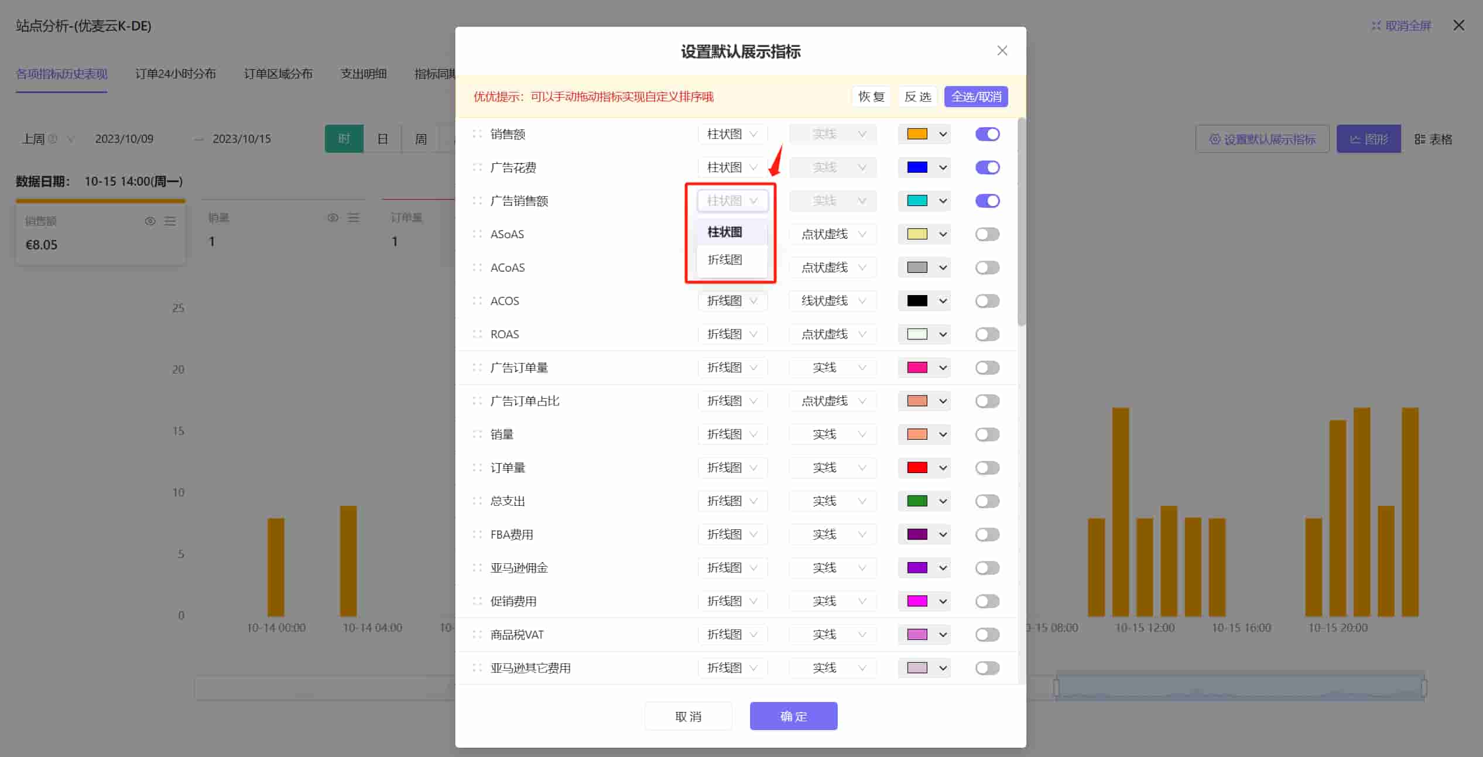Open line style dropdown for ACOS
This screenshot has height=757, width=1483.
833,301
